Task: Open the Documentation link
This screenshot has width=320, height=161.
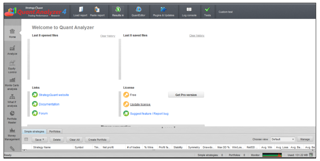Action: (x=49, y=104)
